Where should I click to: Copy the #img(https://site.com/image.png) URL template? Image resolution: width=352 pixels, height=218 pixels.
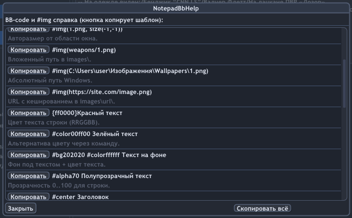28,92
